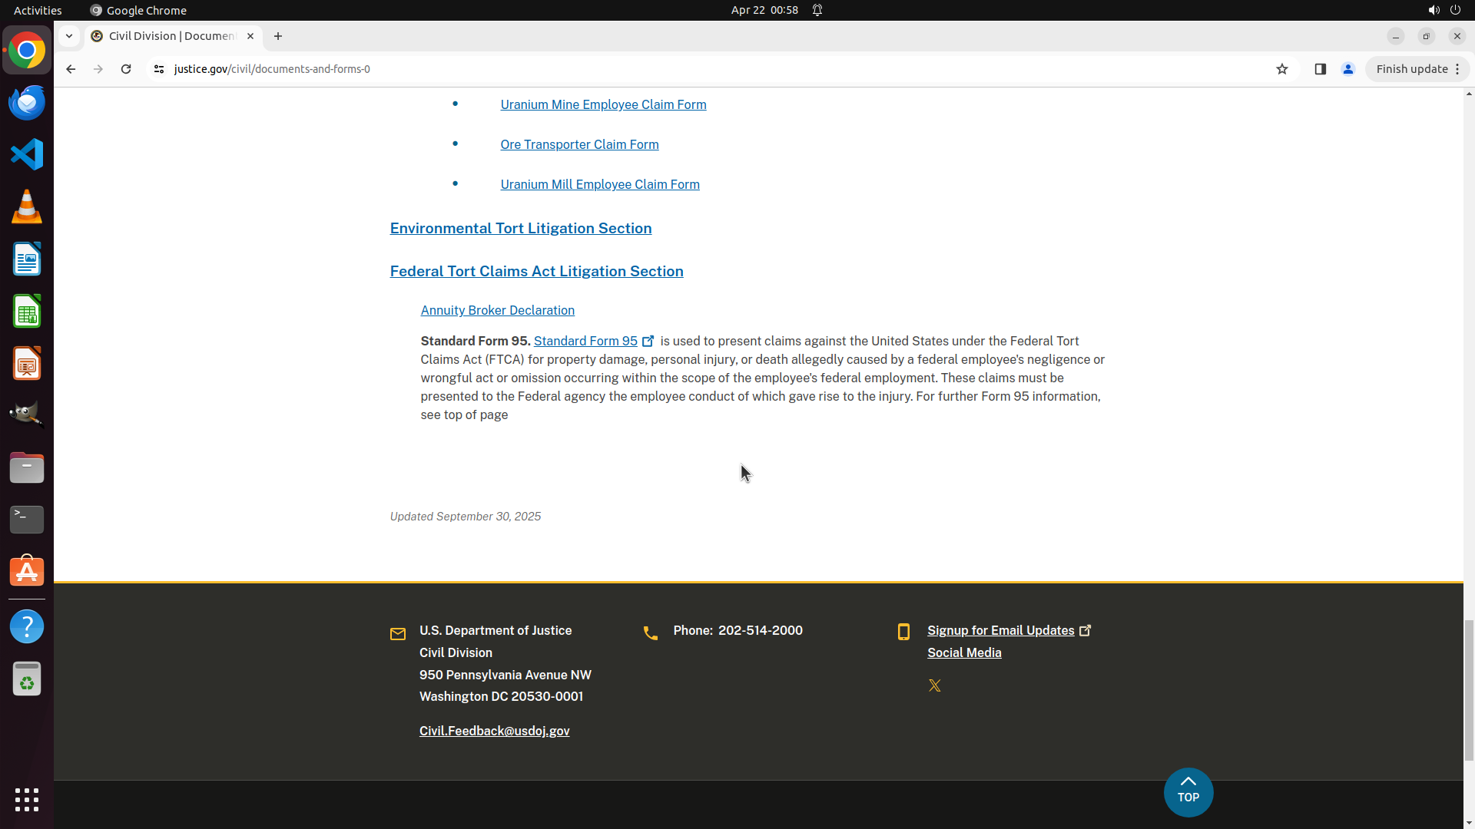The height and width of the screenshot is (829, 1475).
Task: Click the Annuity Broker Declaration link
Action: 497,310
